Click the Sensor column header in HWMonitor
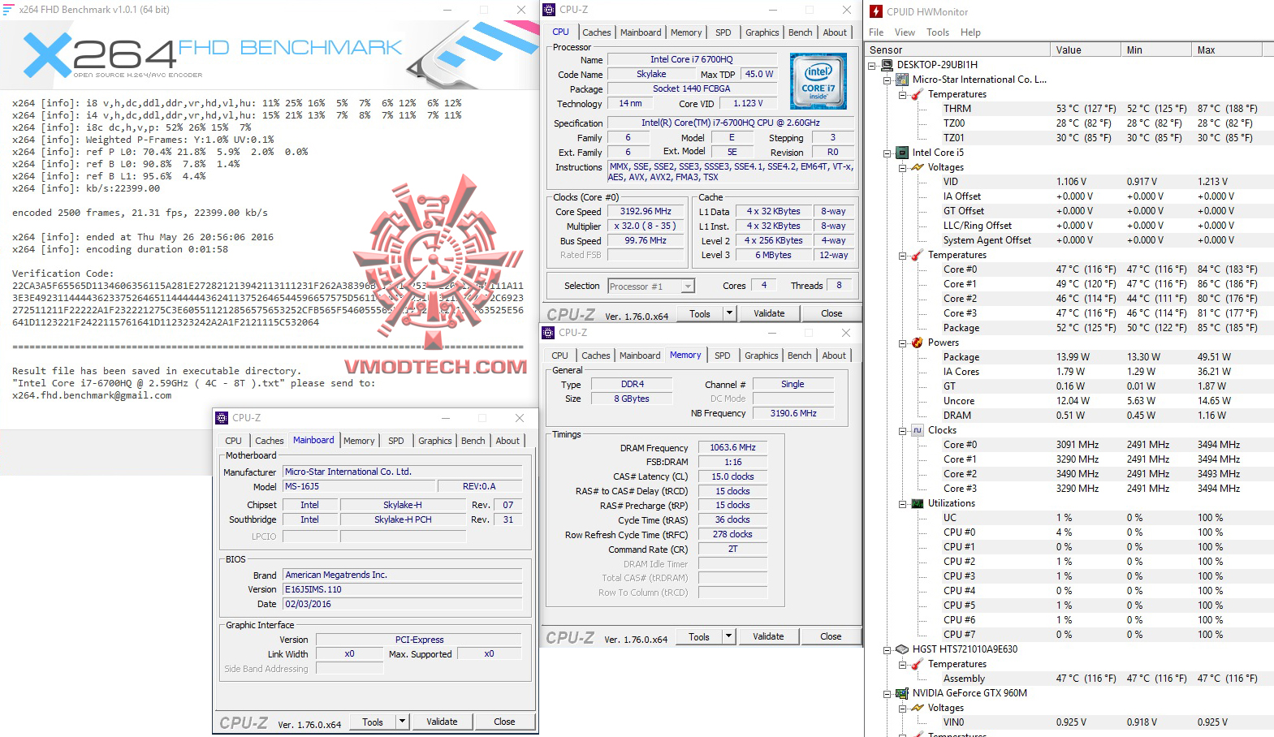Image resolution: width=1274 pixels, height=737 pixels. (x=958, y=50)
